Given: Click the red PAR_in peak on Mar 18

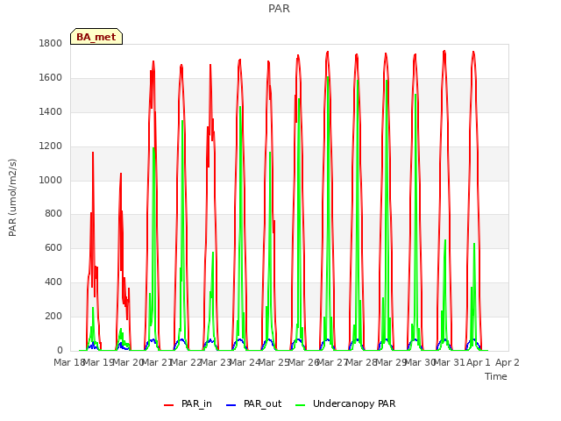Looking at the screenshot, I should [93, 153].
